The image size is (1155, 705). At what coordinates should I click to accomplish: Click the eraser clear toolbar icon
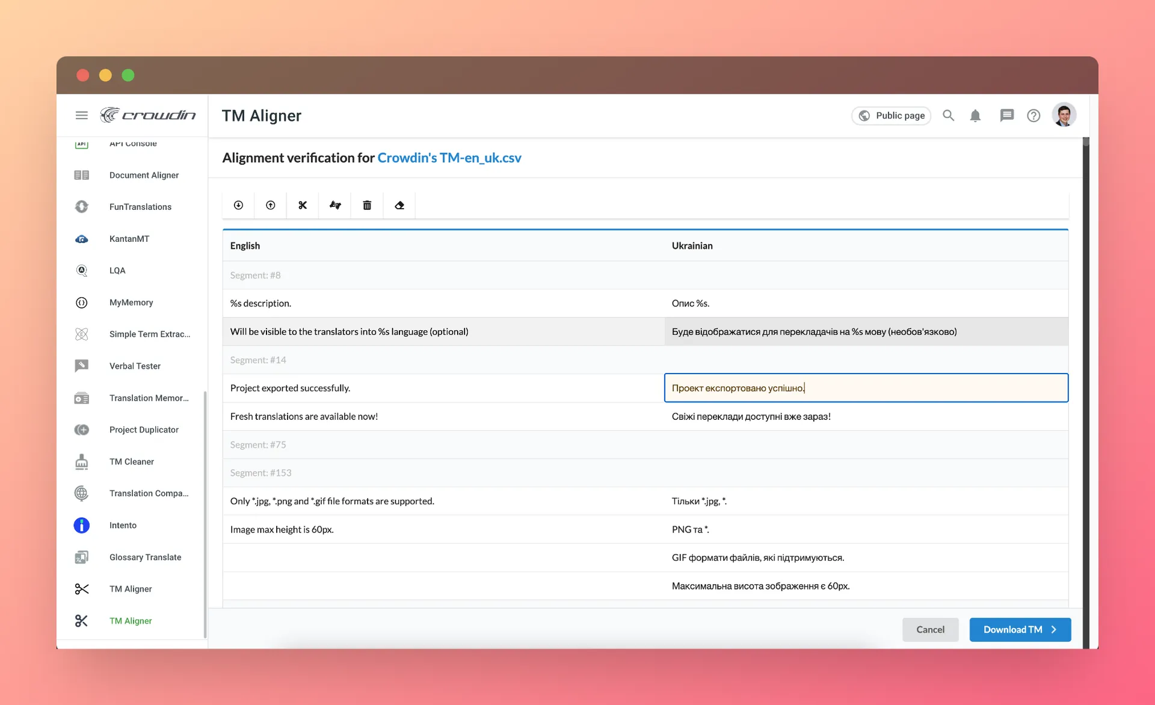click(399, 205)
